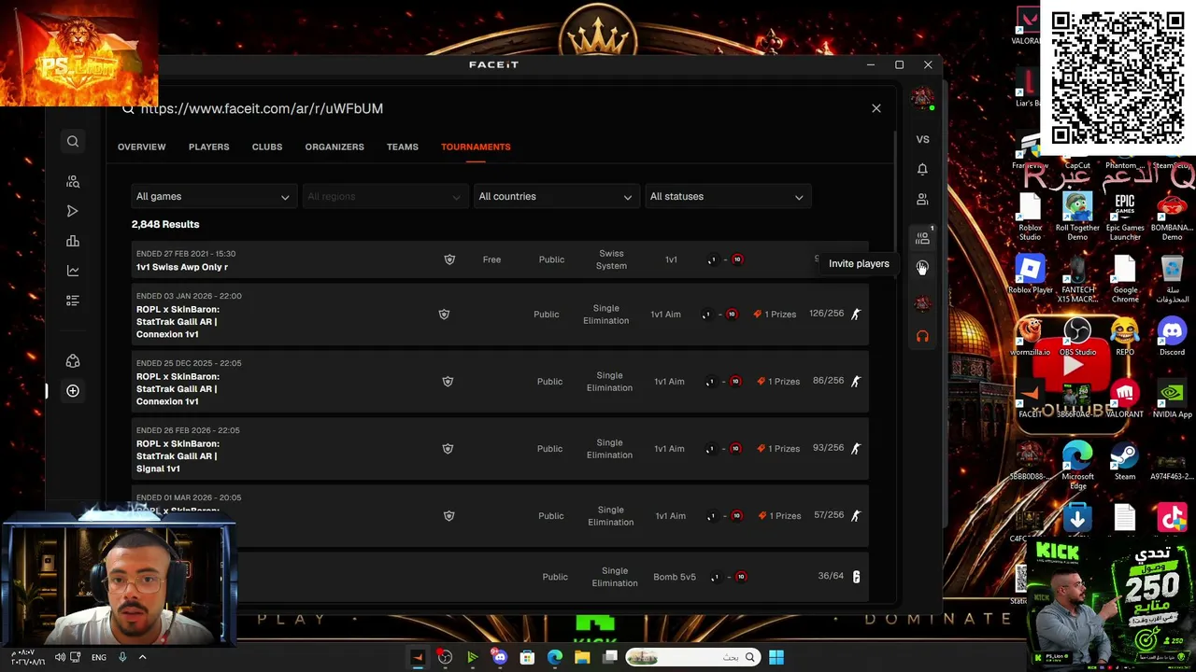Open Discord desktop shortcut
Image resolution: width=1196 pixels, height=672 pixels.
1172,336
